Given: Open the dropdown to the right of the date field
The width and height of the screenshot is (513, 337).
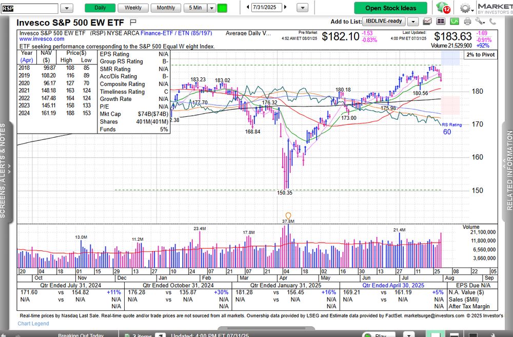Looking at the screenshot, I should [x=302, y=8].
